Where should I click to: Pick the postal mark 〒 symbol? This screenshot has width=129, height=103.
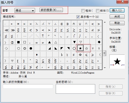[12, 61]
